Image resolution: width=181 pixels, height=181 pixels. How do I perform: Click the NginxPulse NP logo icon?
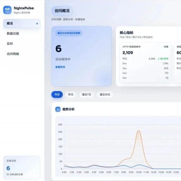(7, 10)
